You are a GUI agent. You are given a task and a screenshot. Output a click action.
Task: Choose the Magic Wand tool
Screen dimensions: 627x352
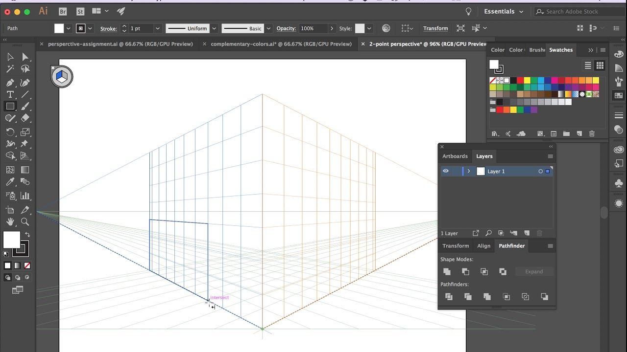tap(10, 69)
